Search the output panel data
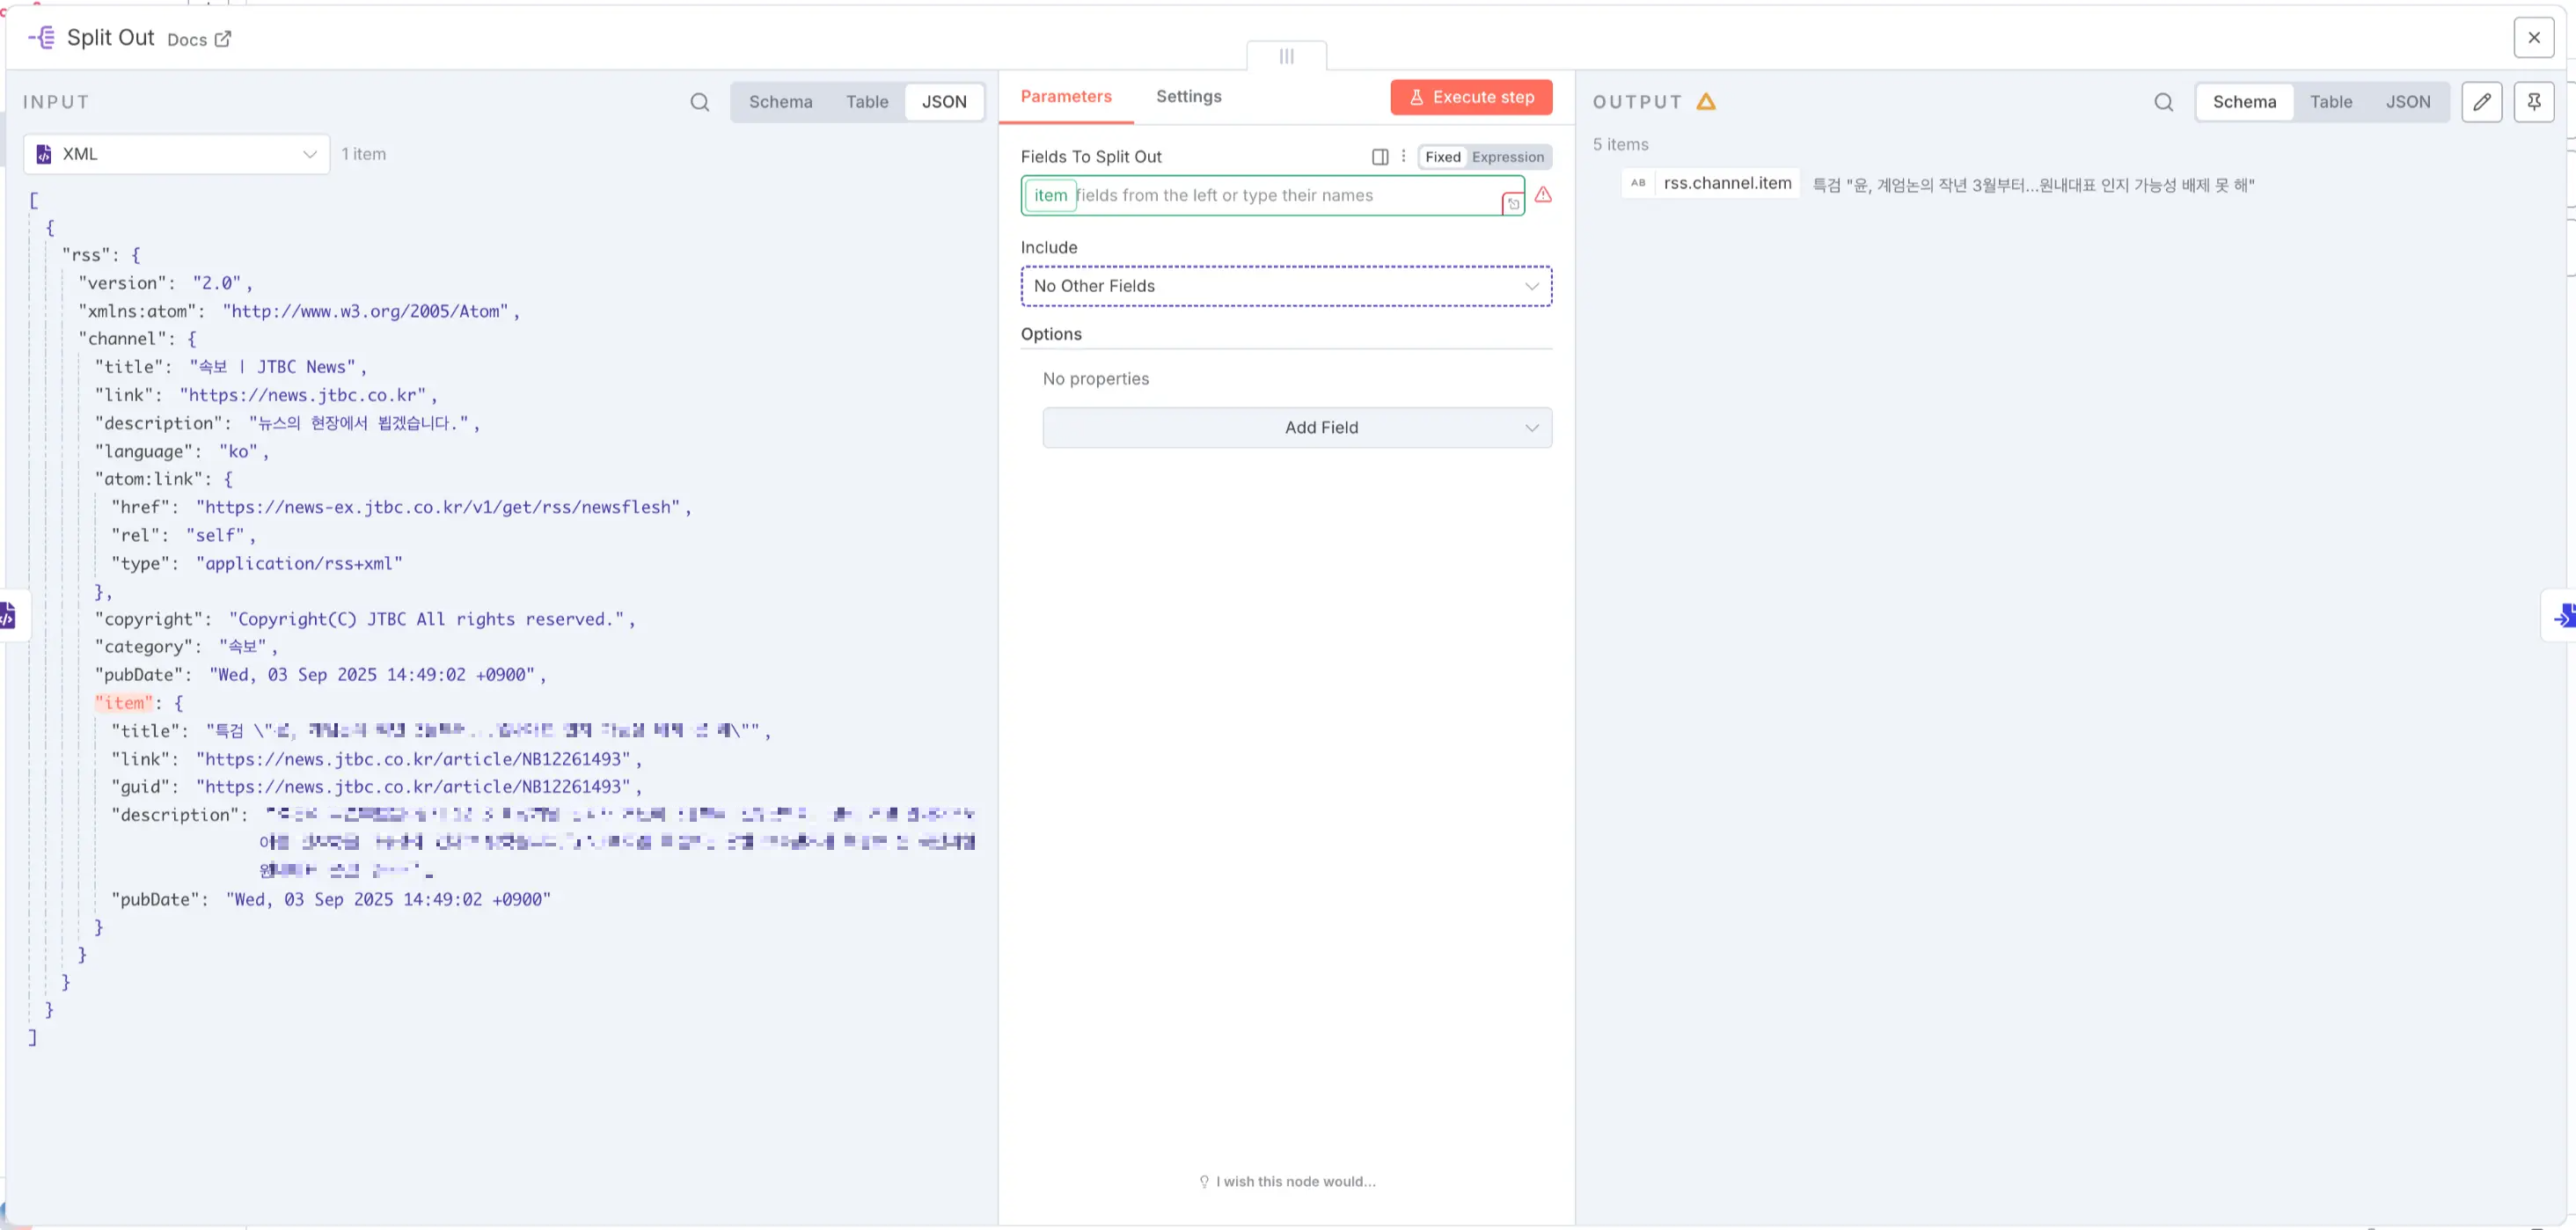Screen dimensions: 2576x1230 pyautogui.click(x=2163, y=101)
